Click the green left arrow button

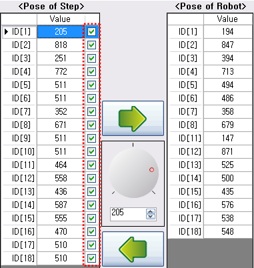coord(133,249)
